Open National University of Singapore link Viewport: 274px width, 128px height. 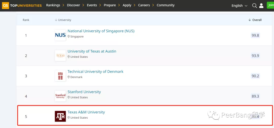(x=101, y=31)
